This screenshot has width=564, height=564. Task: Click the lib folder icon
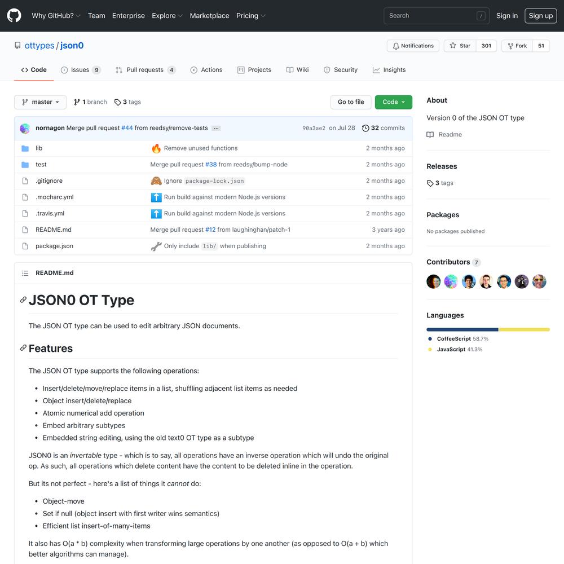coord(25,148)
